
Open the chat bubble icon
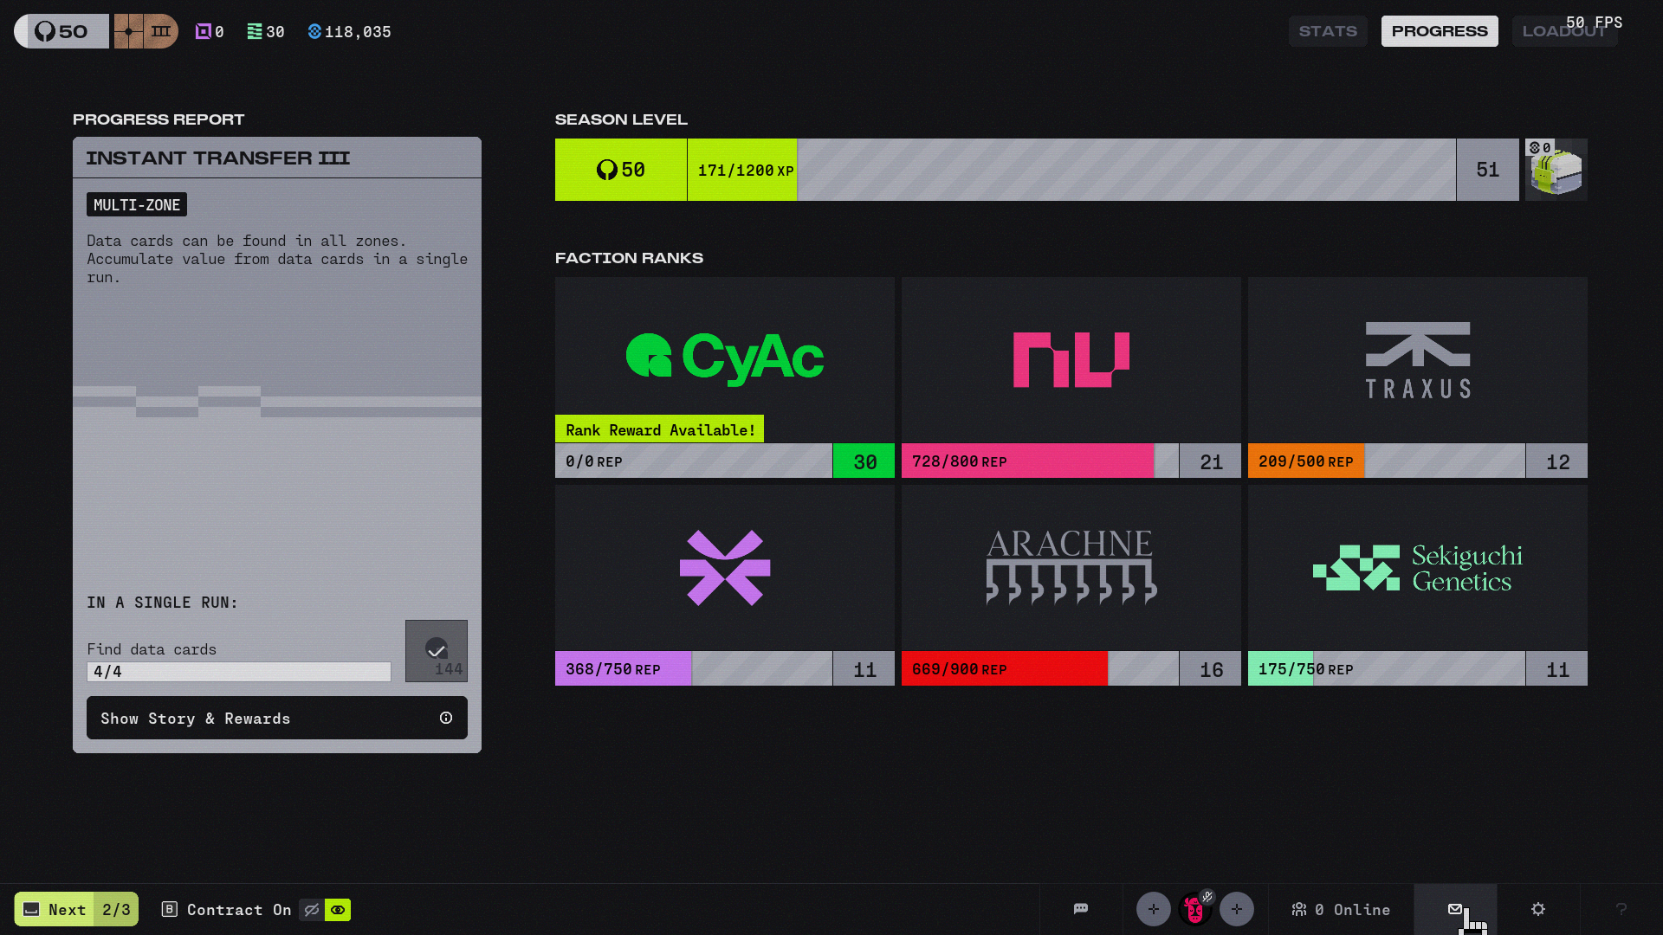[x=1080, y=909]
